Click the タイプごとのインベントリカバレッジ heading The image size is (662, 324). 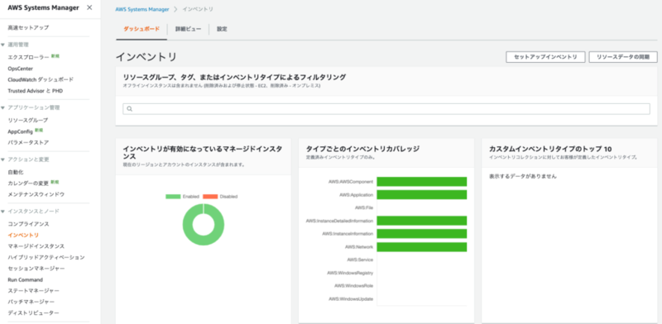tap(362, 149)
